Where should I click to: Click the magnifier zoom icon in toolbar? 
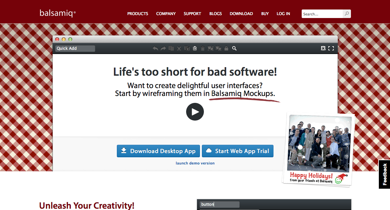point(234,48)
